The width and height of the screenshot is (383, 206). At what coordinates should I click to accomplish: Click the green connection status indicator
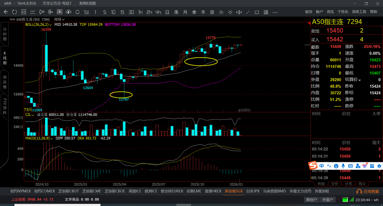(345, 200)
